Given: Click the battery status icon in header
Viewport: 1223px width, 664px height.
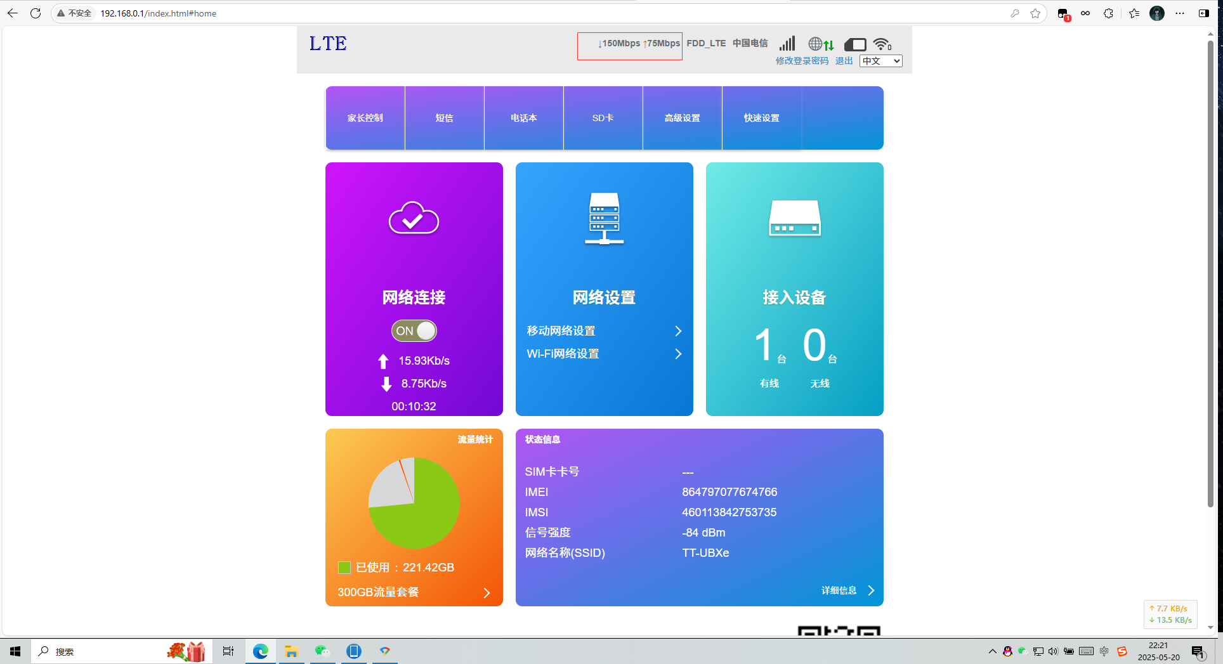Looking at the screenshot, I should pos(855,44).
